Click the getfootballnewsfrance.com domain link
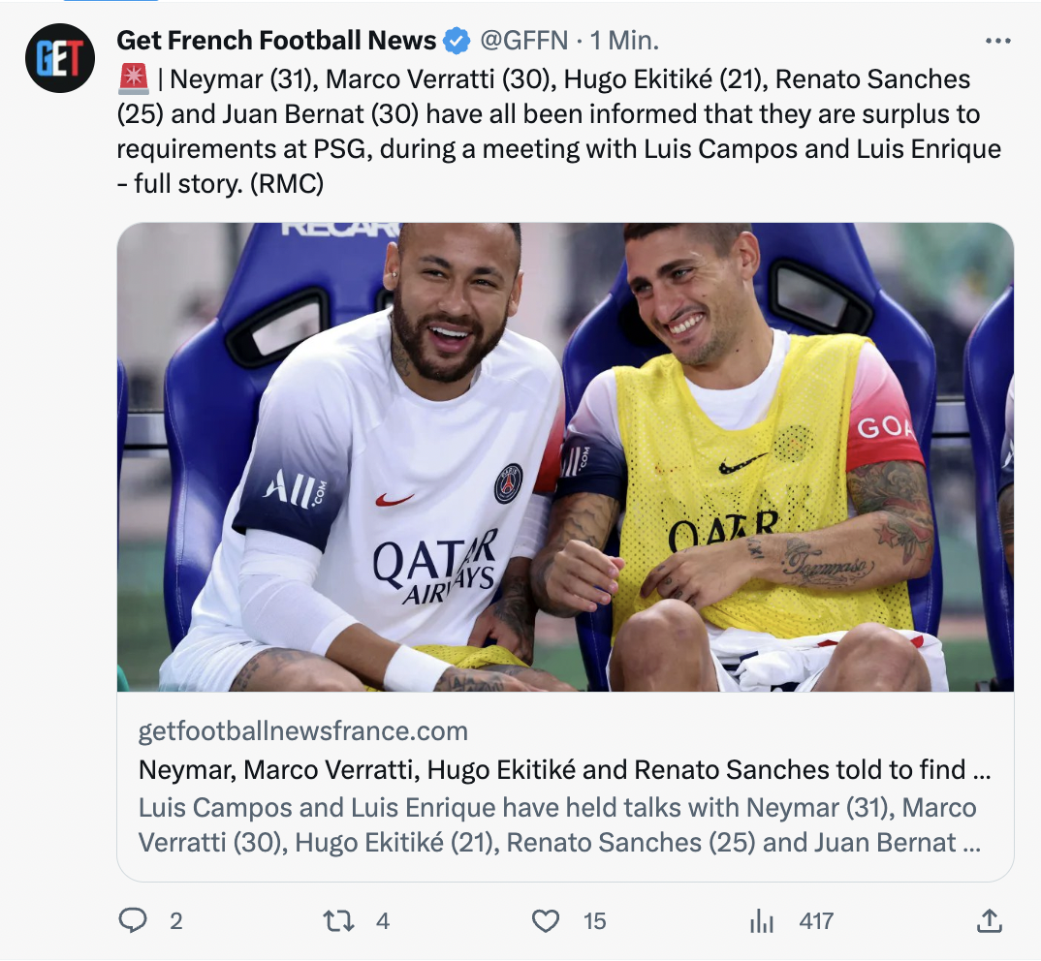1041x961 pixels. click(302, 730)
